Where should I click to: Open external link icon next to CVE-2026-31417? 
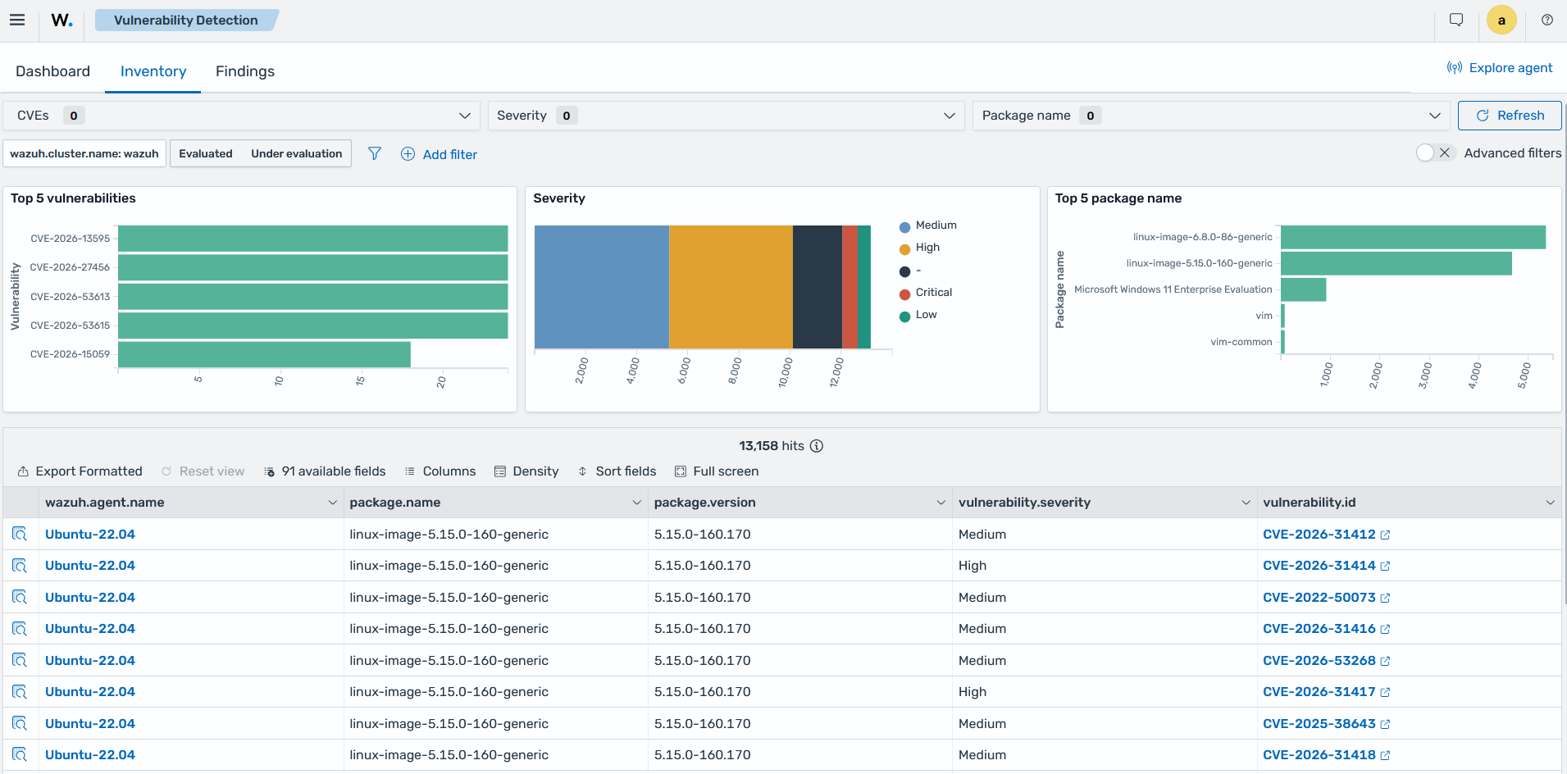[x=1385, y=692]
